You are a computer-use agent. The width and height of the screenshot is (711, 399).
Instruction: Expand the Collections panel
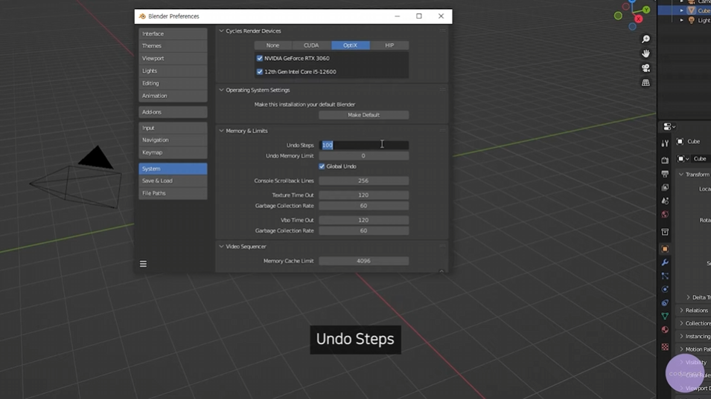point(681,323)
